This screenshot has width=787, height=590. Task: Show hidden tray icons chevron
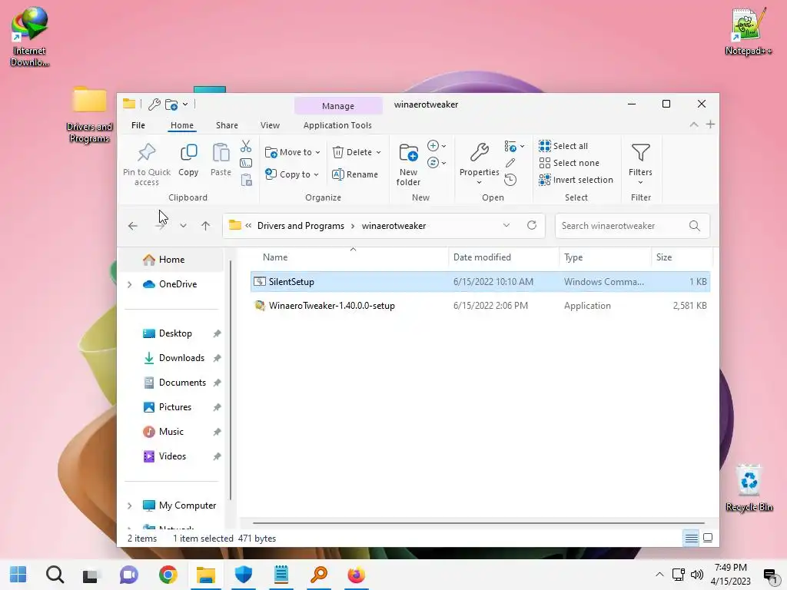click(x=659, y=575)
